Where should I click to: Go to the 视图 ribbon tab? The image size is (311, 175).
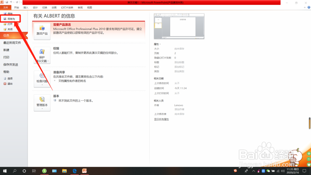tap(90, 7)
